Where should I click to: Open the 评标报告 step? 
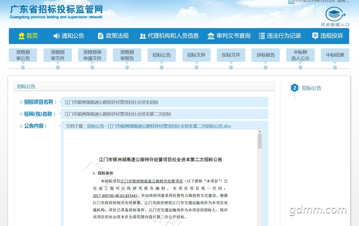pos(266,55)
